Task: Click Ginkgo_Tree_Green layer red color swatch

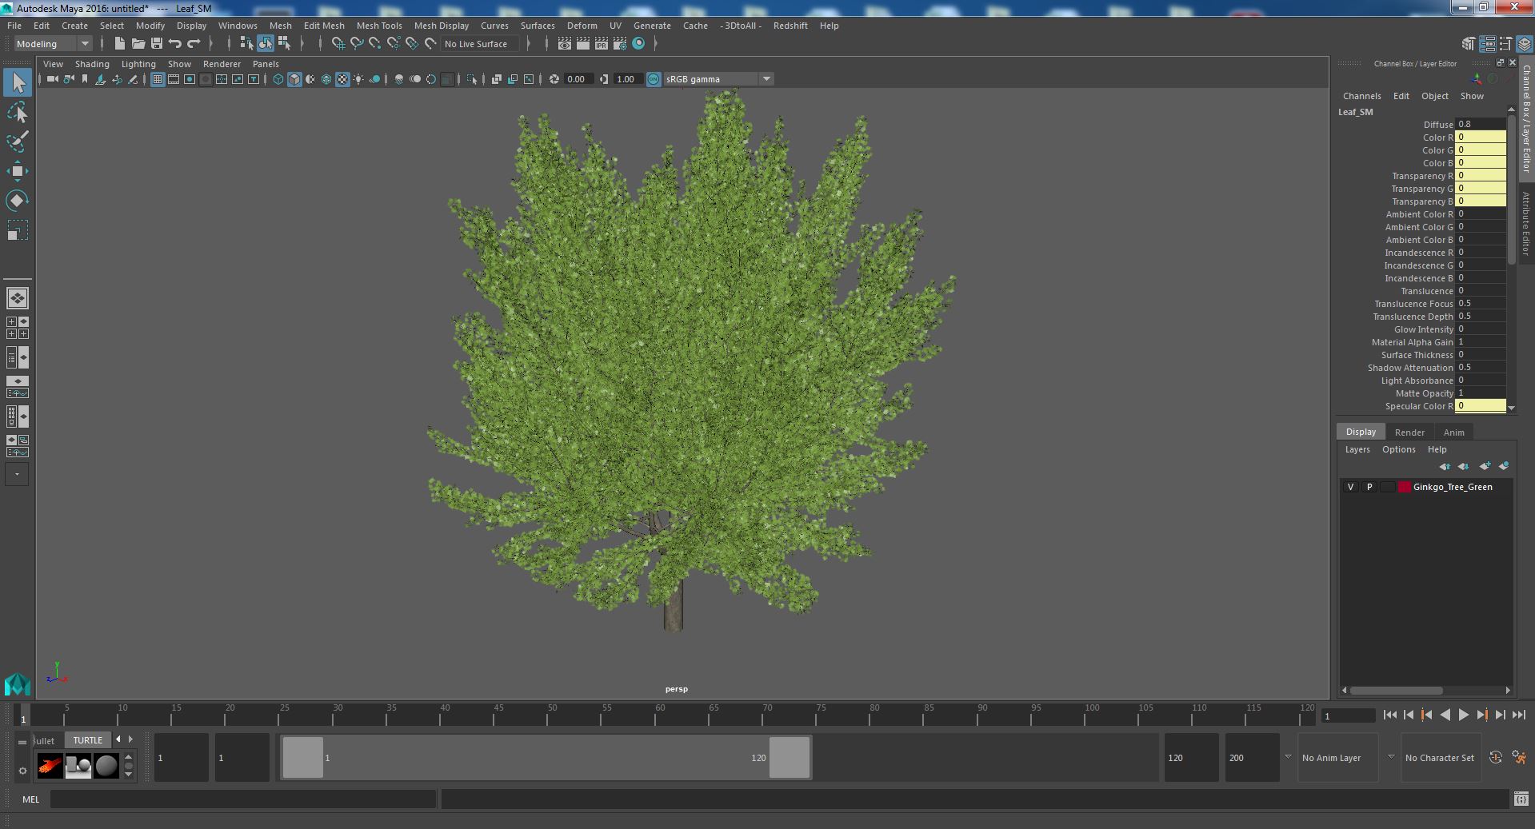Action: (x=1405, y=487)
